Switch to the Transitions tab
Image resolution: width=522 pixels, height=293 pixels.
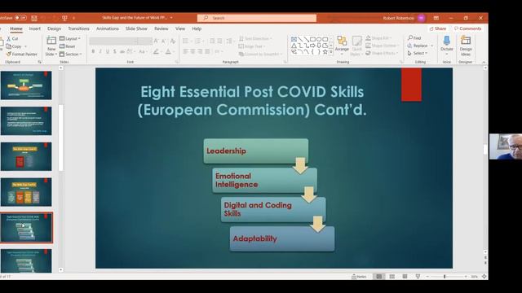click(x=78, y=28)
